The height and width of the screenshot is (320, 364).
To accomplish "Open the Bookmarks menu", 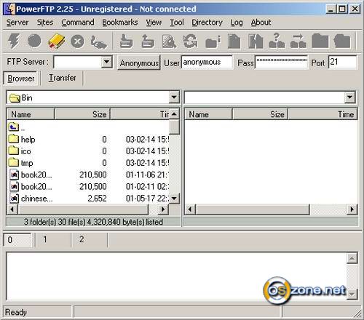I will tap(120, 23).
